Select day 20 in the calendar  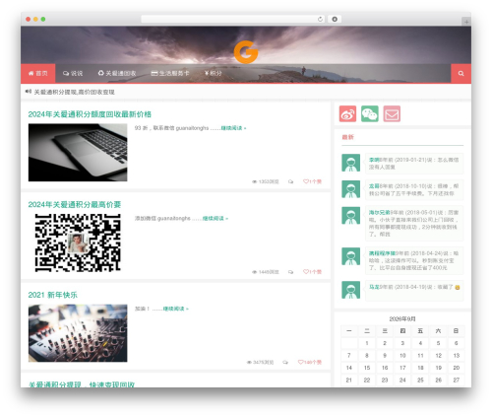coord(456,368)
